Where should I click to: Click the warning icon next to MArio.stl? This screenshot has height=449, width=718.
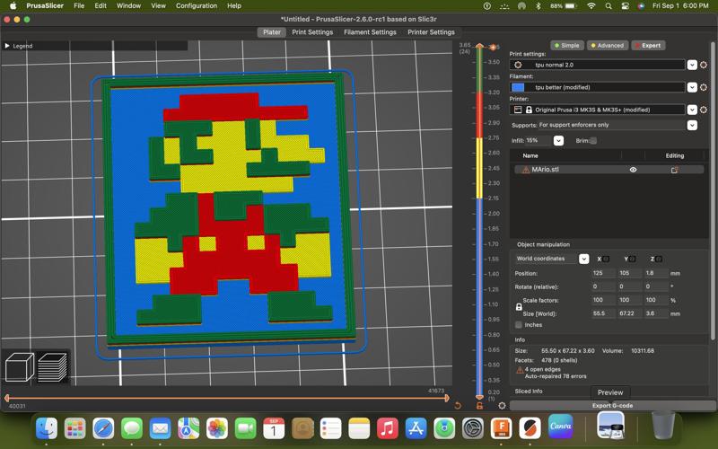click(x=525, y=170)
